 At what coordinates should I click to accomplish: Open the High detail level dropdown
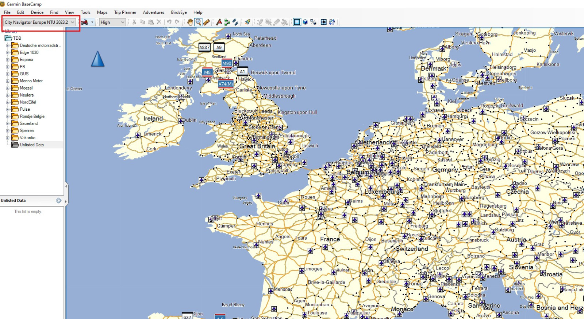(112, 22)
